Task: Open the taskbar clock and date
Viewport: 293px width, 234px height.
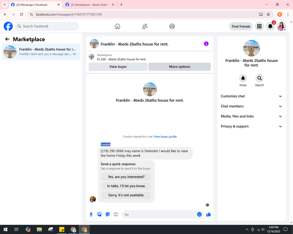Action: 273,229
